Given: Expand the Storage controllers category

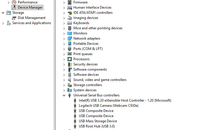Looking at the screenshot, I should tap(64, 85).
